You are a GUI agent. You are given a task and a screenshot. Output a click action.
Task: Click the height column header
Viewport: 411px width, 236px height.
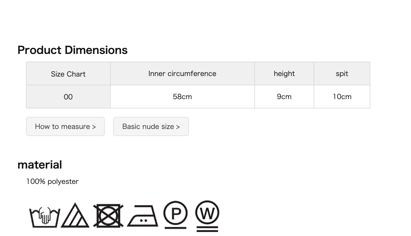click(284, 74)
